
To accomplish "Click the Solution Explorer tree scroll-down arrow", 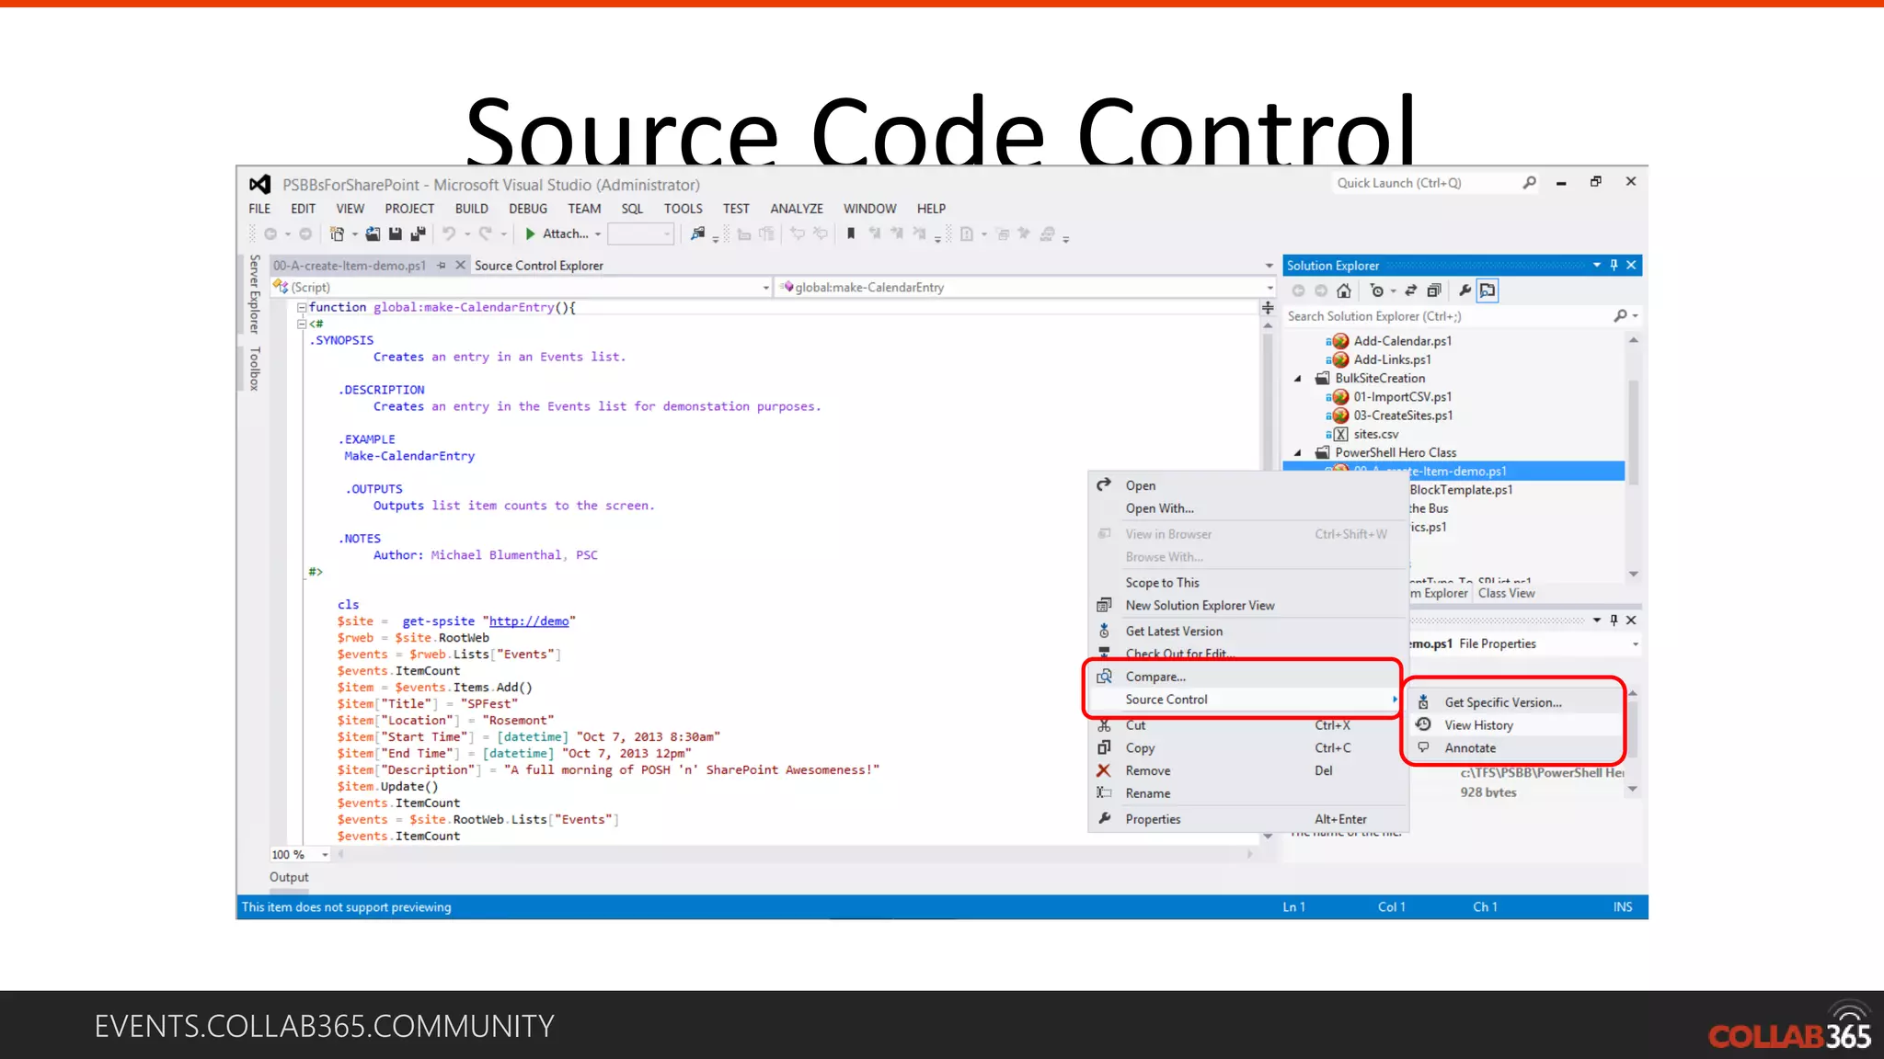I will tap(1634, 575).
